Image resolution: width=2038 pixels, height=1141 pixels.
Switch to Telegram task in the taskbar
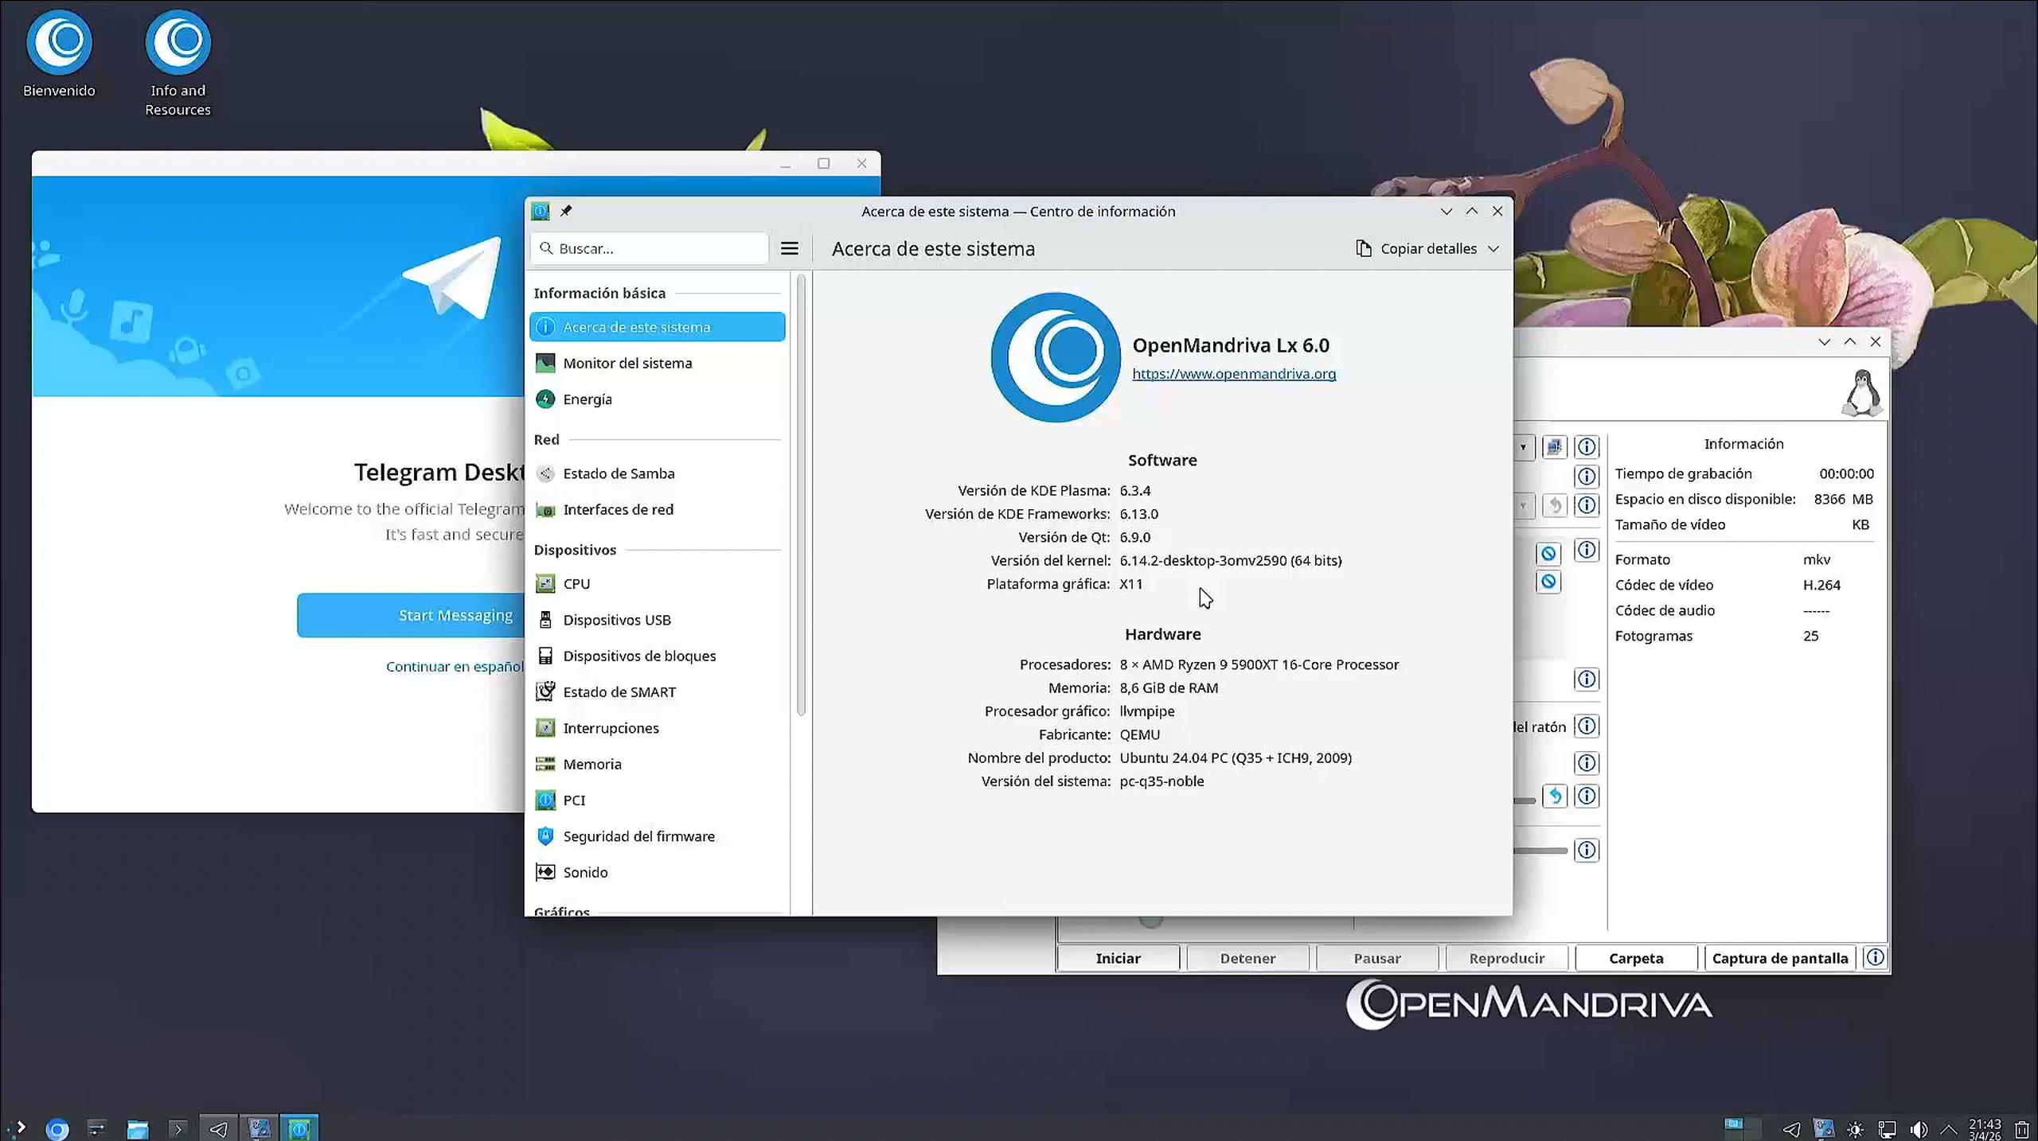218,1127
